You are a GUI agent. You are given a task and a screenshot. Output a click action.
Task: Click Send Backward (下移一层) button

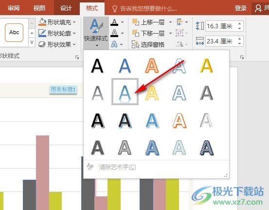pos(148,33)
